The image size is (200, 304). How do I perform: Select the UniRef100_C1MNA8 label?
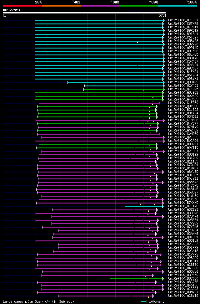tap(183, 121)
